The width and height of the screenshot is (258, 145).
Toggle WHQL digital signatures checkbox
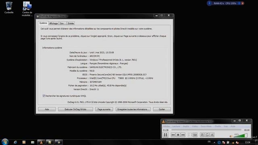44,96
